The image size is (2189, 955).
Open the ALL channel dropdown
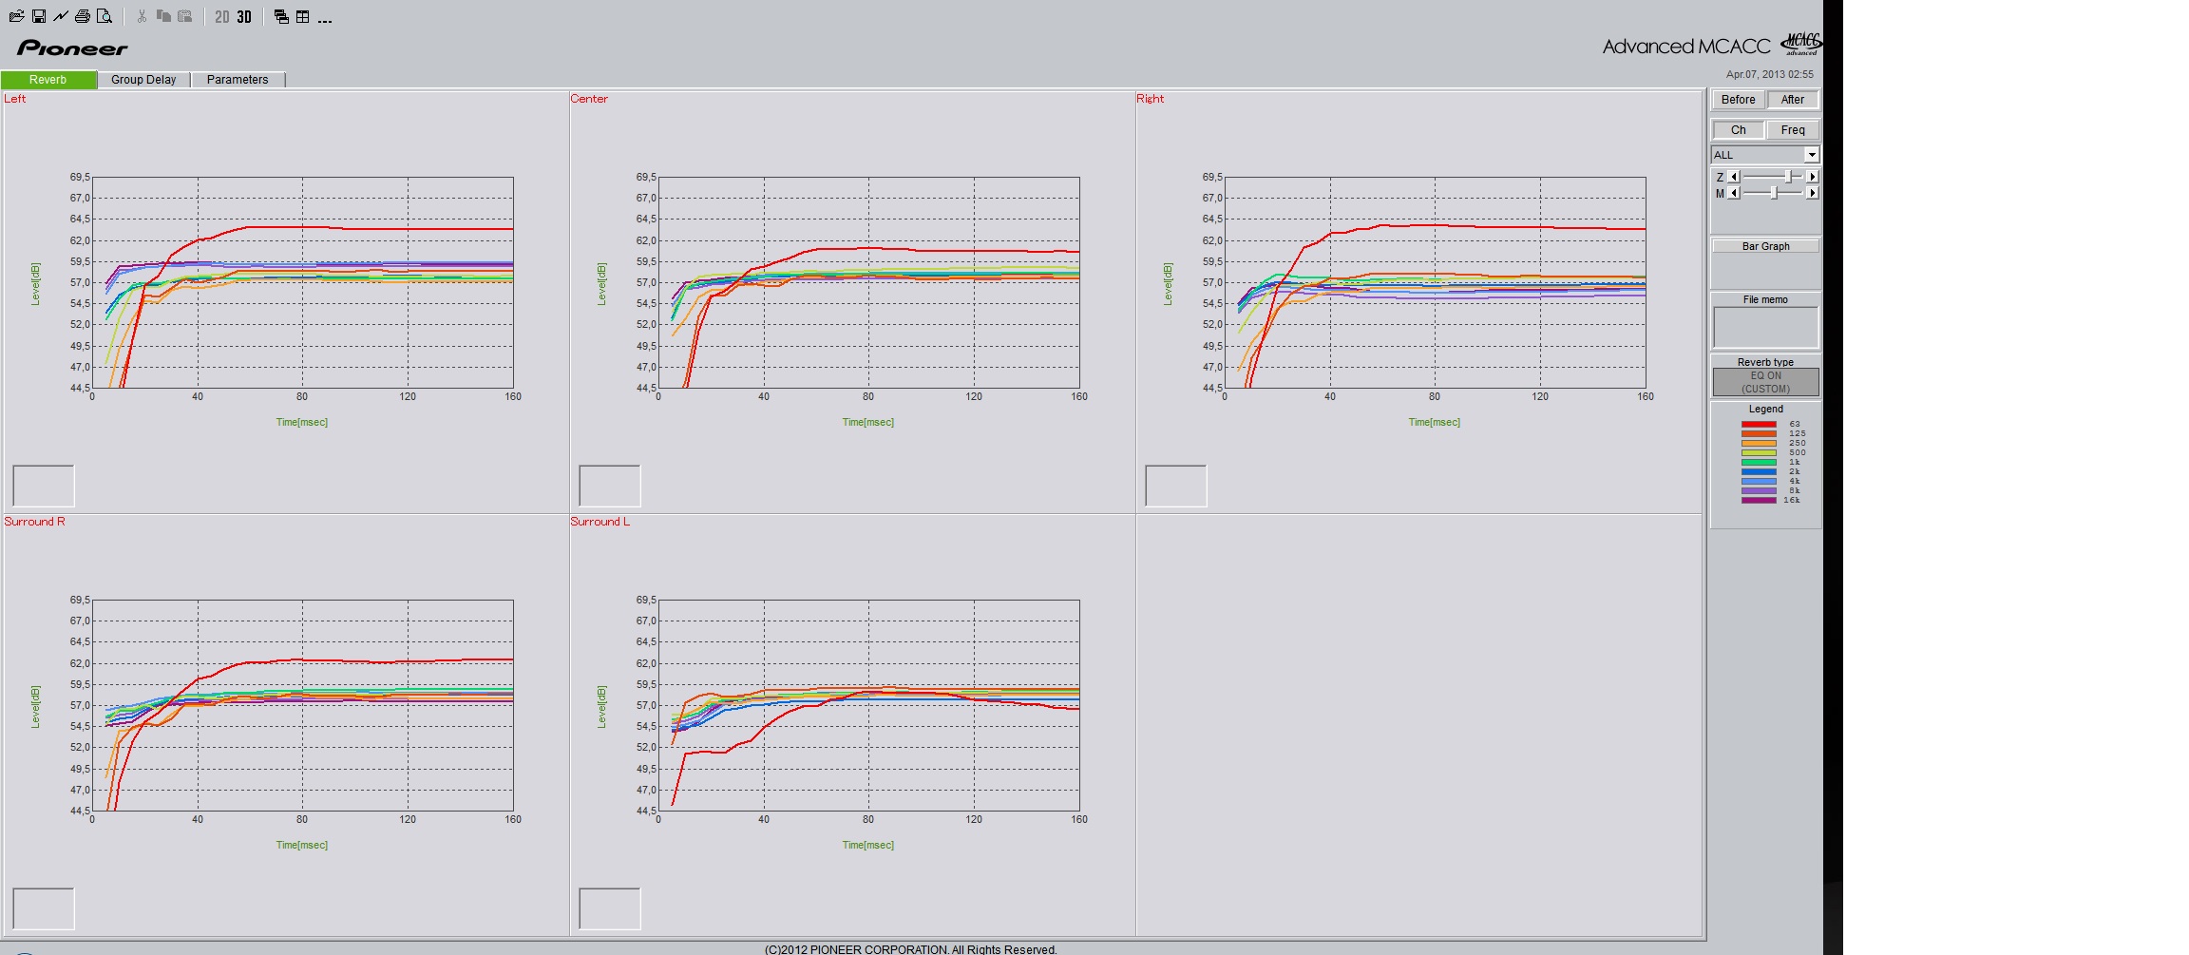point(1811,155)
